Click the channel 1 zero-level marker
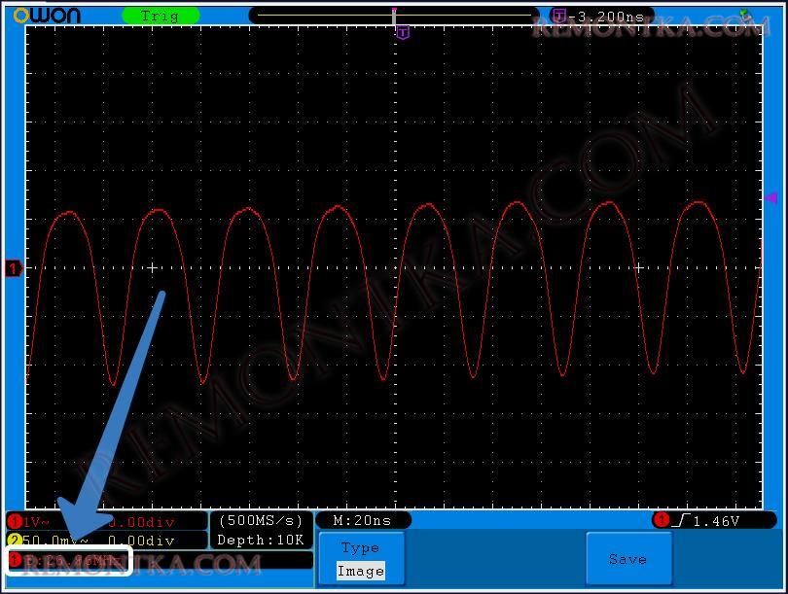This screenshot has height=594, width=788. (14, 268)
